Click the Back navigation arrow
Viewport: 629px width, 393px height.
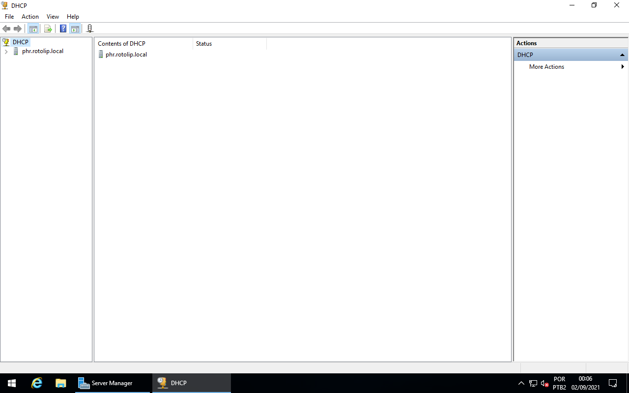(x=6, y=28)
